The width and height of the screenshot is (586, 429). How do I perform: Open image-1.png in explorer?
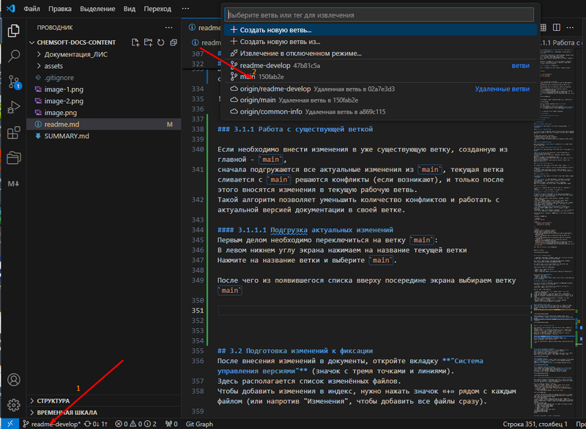click(x=104, y=89)
